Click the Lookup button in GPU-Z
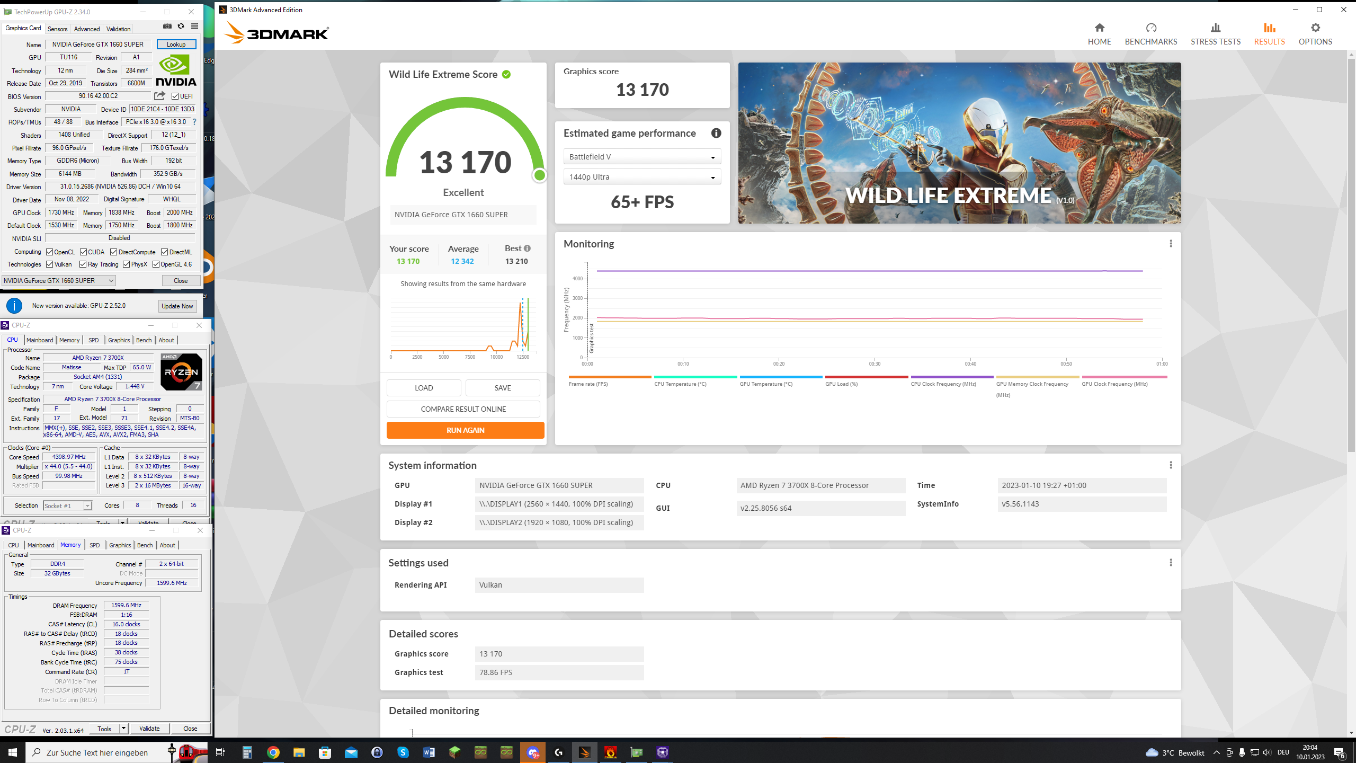Image resolution: width=1356 pixels, height=763 pixels. point(176,45)
